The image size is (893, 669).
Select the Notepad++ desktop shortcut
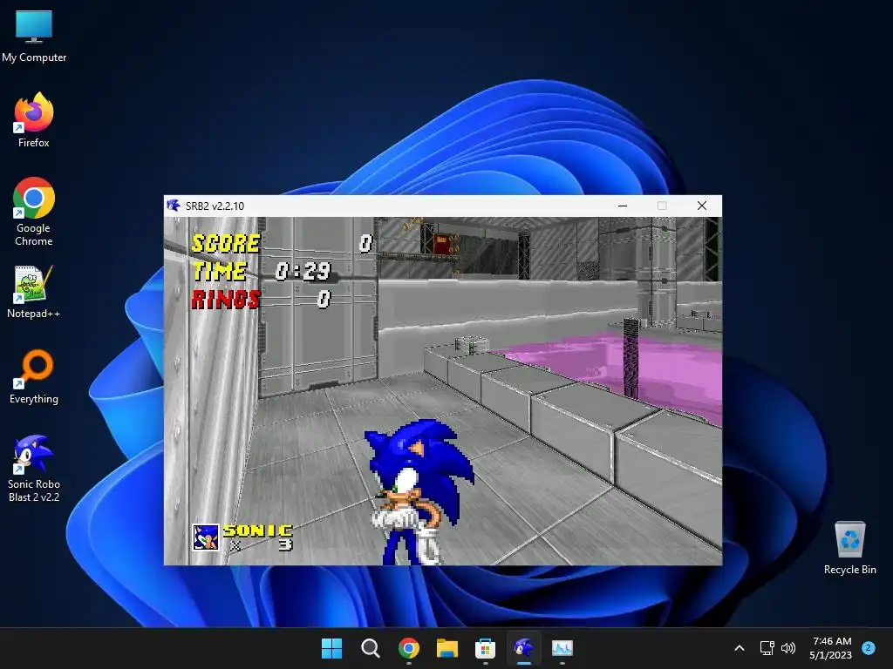point(34,292)
